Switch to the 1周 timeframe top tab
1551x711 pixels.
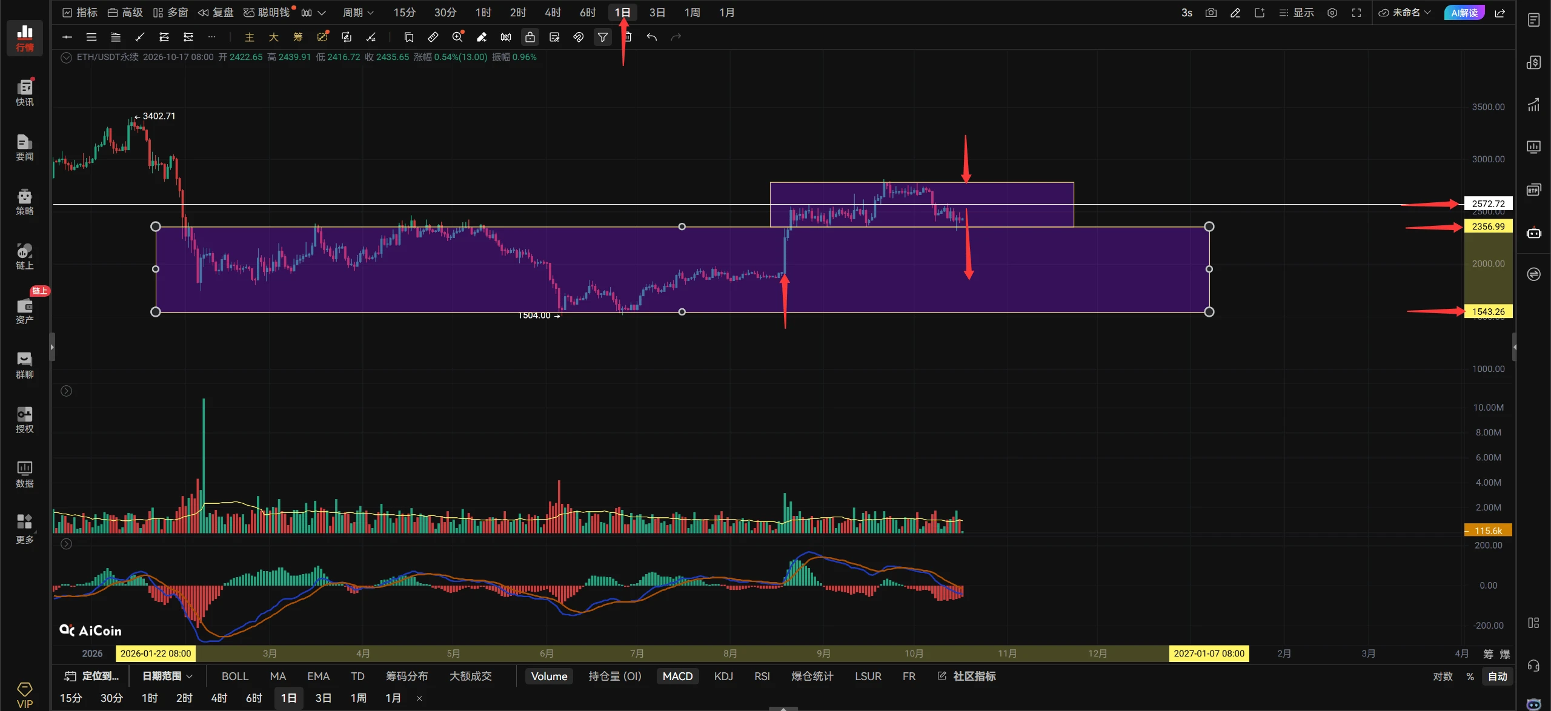coord(692,12)
